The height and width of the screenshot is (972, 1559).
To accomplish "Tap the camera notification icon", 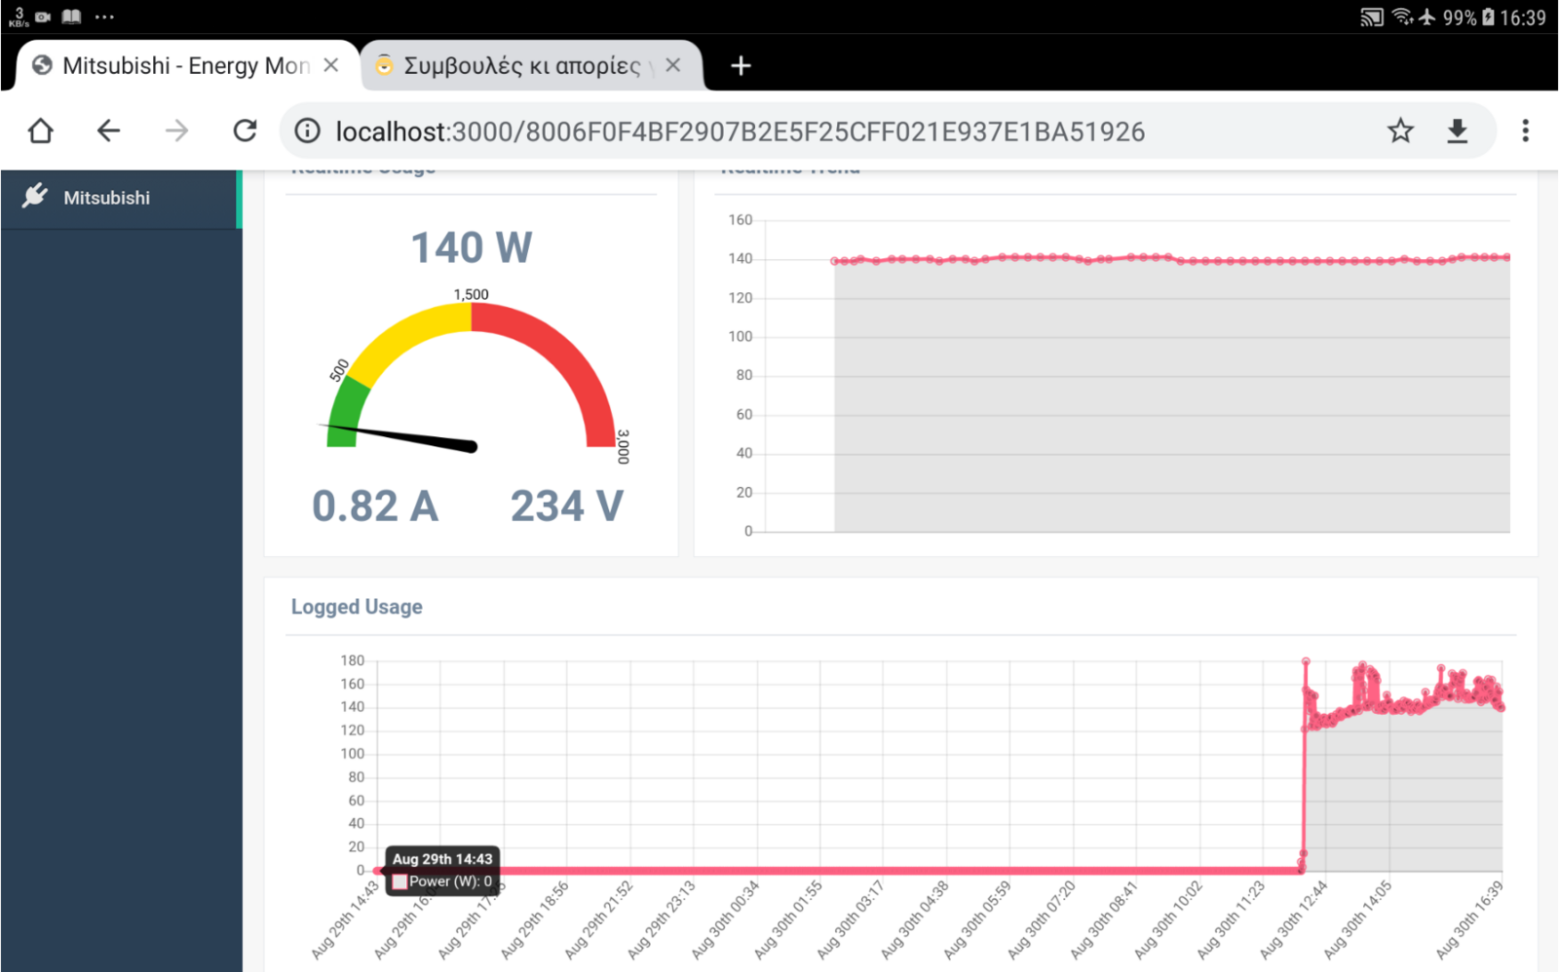I will point(43,17).
